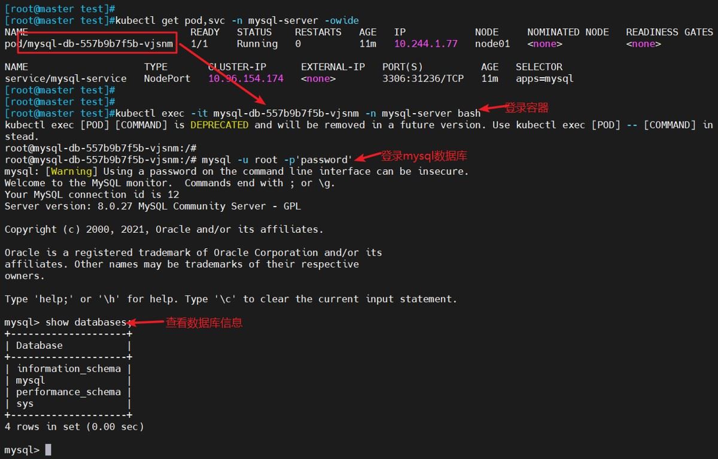
Task: Click the 4 rows in set result line
Action: 74,427
